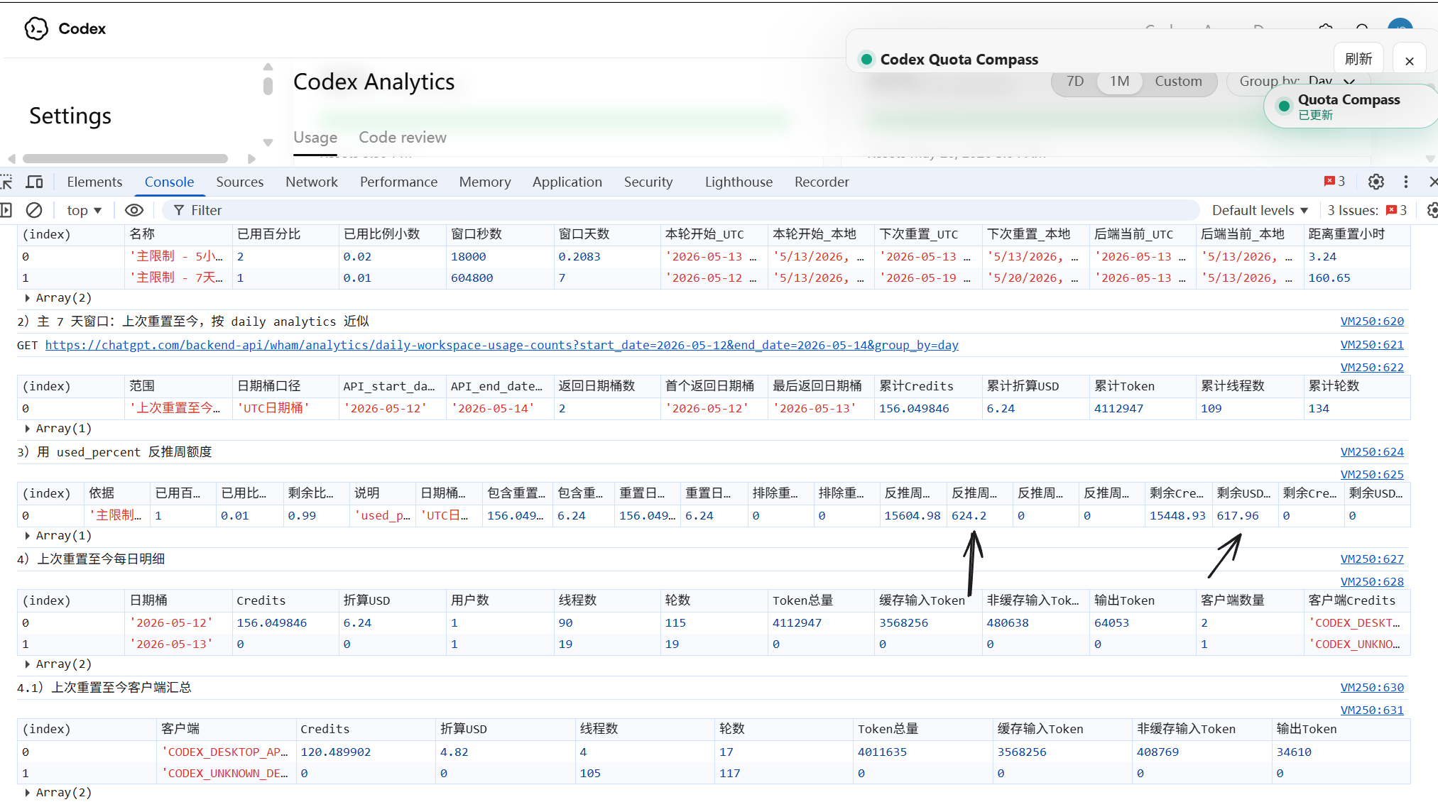Open the top context dropdown
Image resolution: width=1438 pixels, height=802 pixels.
85,210
